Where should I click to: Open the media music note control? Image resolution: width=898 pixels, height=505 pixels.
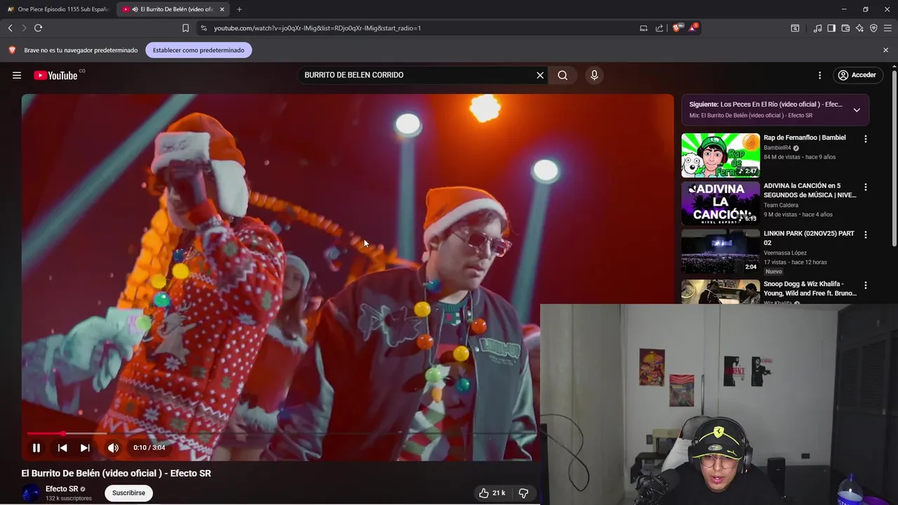tap(817, 28)
